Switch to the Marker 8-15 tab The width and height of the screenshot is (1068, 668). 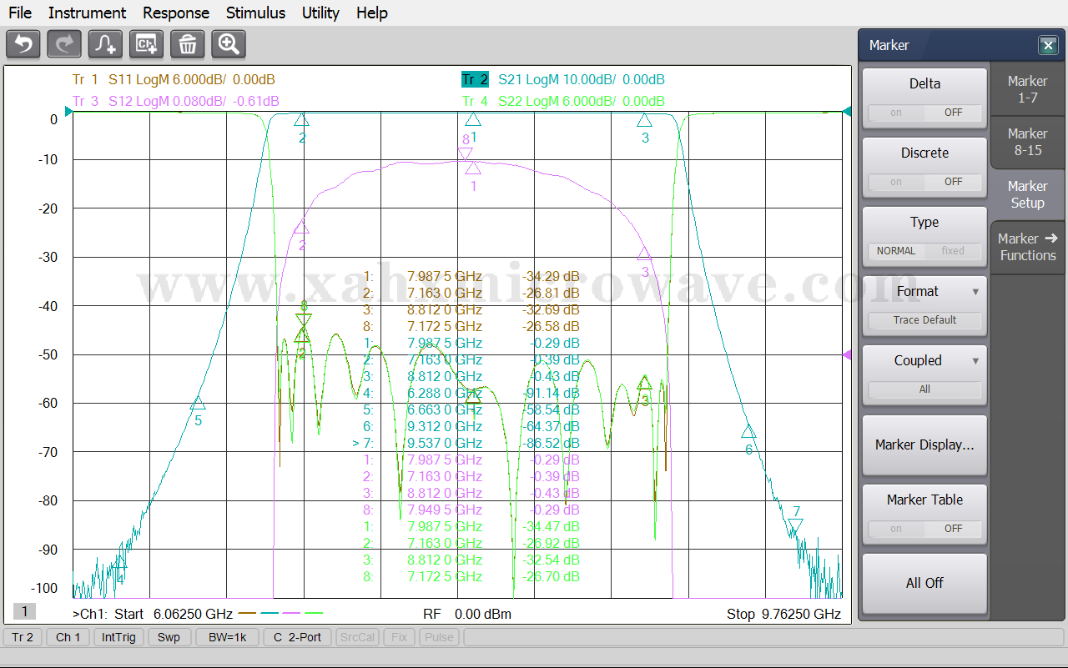pyautogui.click(x=1027, y=142)
